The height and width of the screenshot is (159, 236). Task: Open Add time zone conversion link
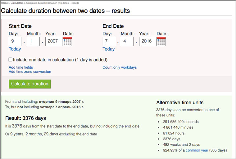tap(30, 71)
